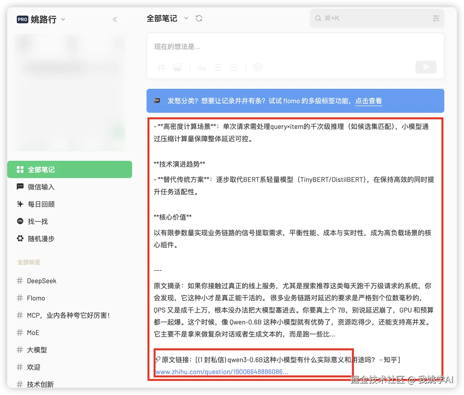Click the hash icon beside 大模型

[20, 350]
